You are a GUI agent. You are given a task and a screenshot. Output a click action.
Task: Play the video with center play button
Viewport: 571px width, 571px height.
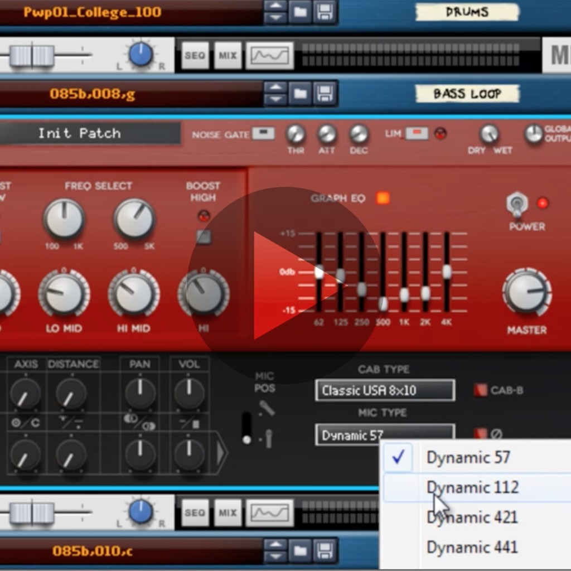click(x=284, y=285)
